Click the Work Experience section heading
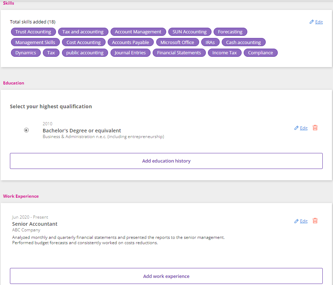Viewport: 333px width, 285px height. pyautogui.click(x=21, y=196)
